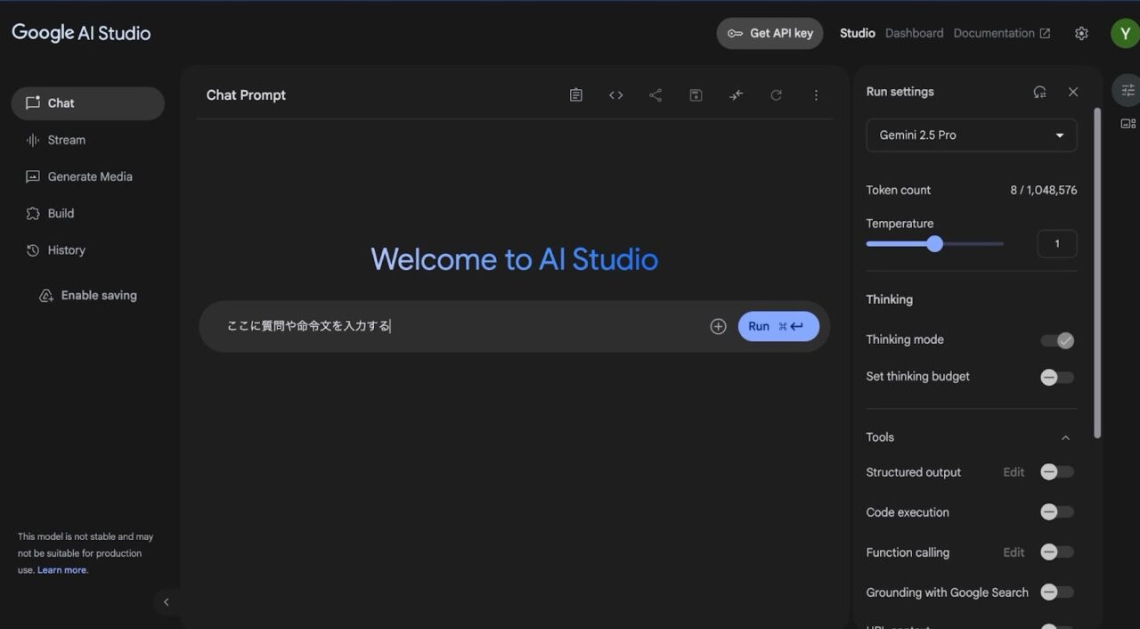Click the Get API key button

[770, 33]
